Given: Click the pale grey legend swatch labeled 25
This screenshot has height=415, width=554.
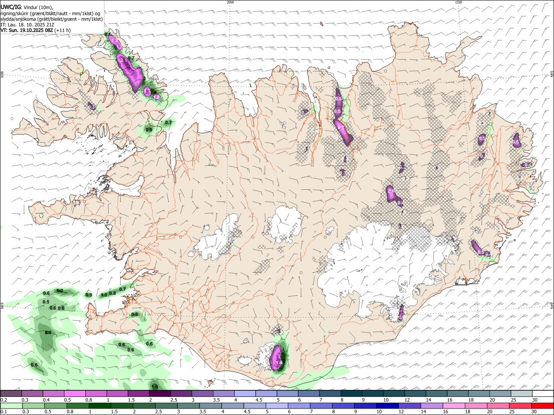Looking at the screenshot, I should click(x=521, y=394).
